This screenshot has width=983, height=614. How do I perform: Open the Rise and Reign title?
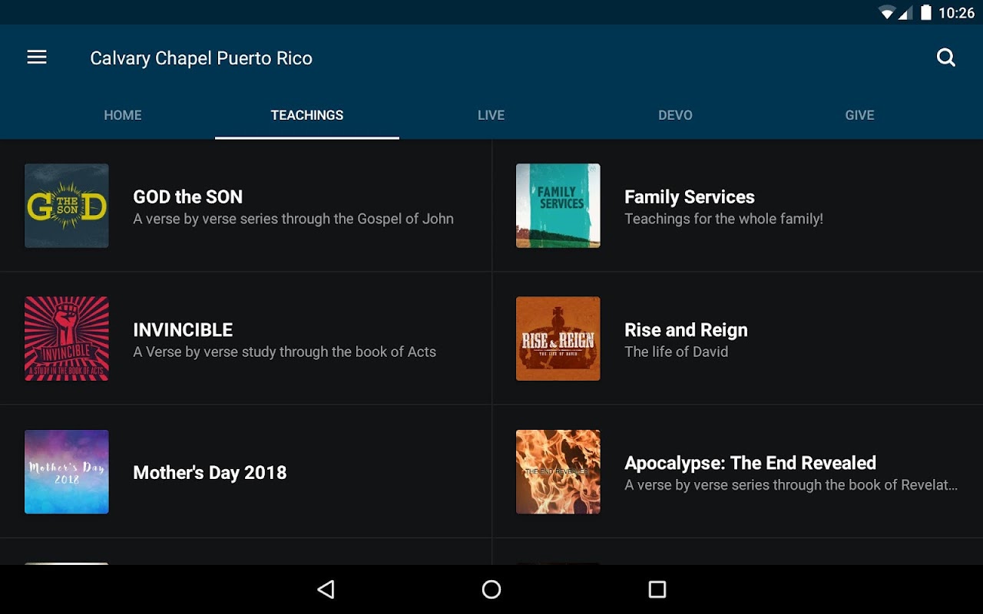(686, 330)
